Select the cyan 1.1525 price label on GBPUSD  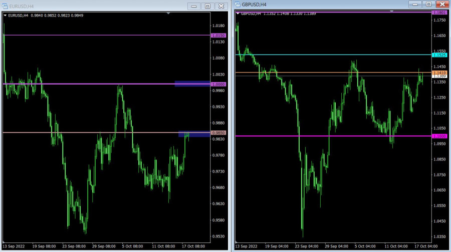pyautogui.click(x=439, y=54)
